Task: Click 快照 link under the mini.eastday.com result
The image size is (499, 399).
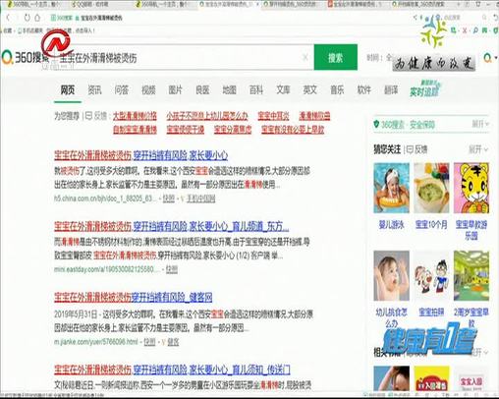Action: tap(172, 269)
